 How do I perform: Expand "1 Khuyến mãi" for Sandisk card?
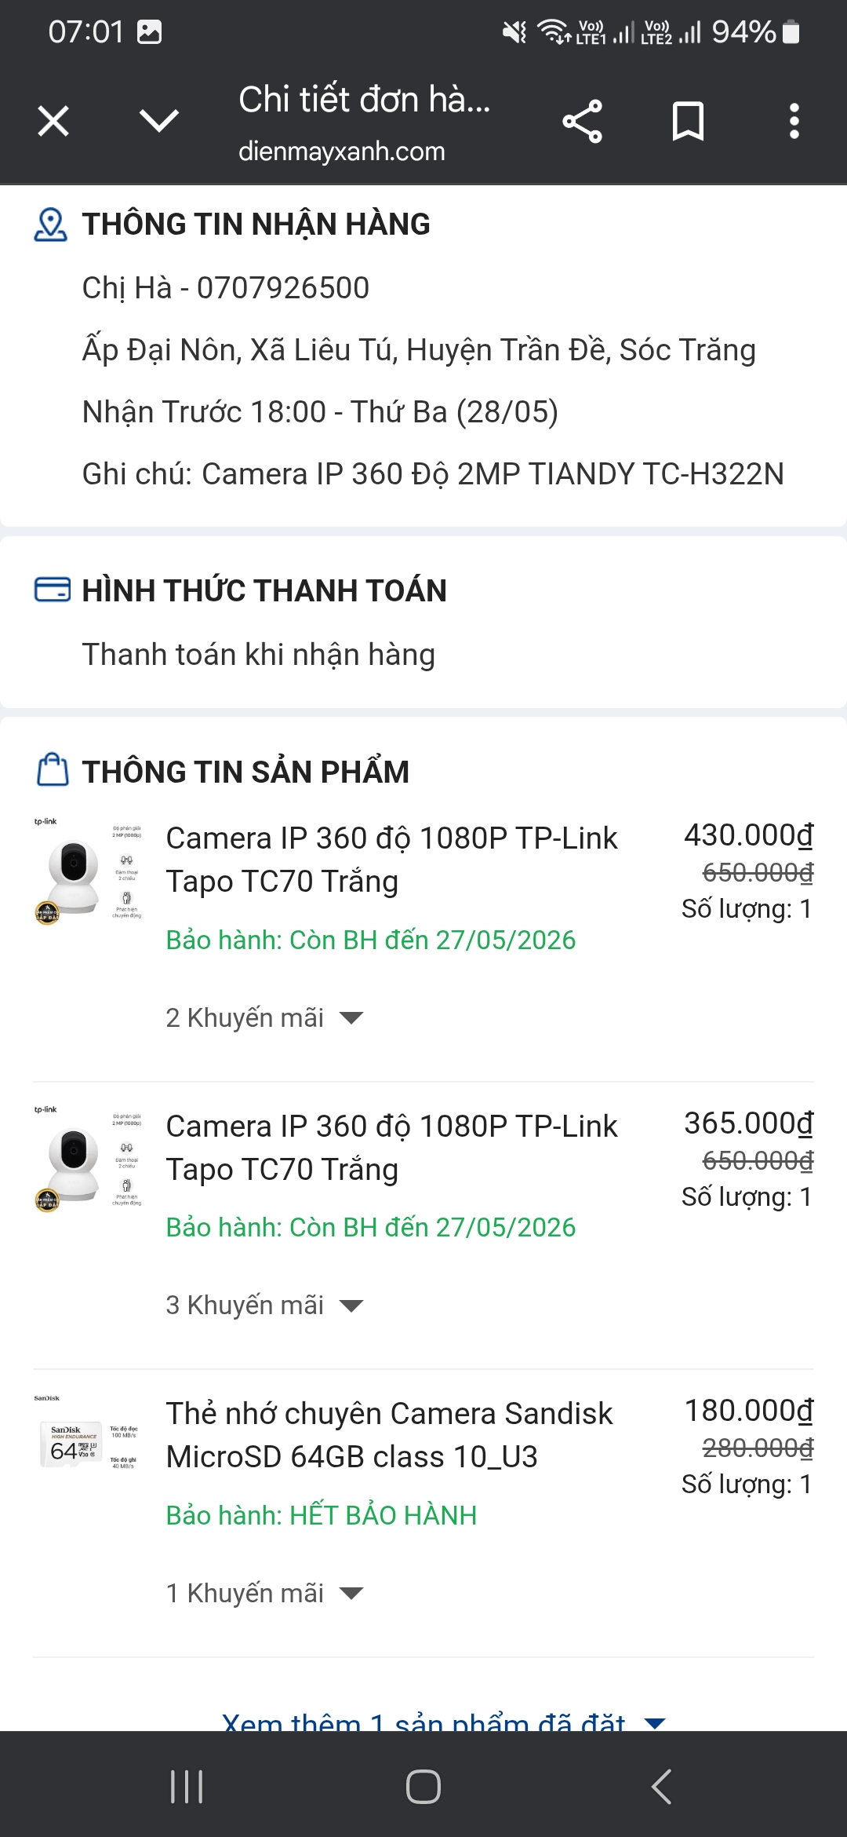click(x=264, y=1594)
